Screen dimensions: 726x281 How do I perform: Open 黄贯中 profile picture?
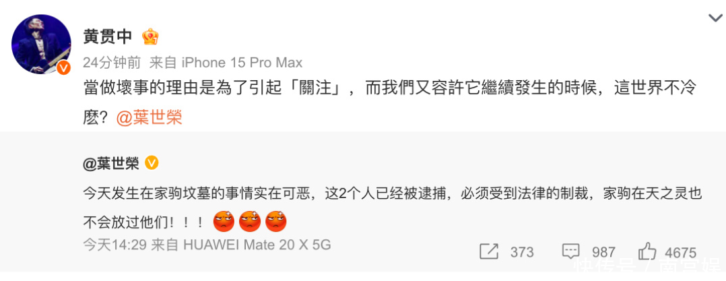pos(41,44)
